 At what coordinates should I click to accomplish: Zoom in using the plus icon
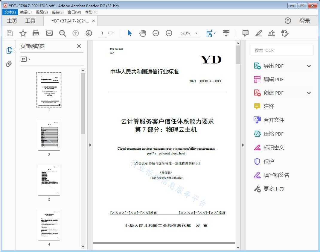169,33
